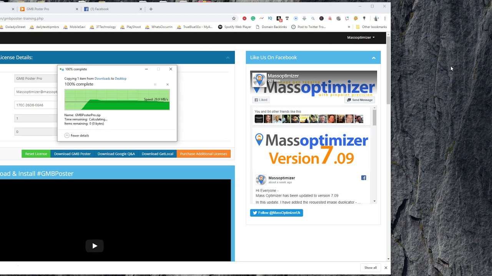Close the downloads bar
Screen dimensions: 492x276
click(x=386, y=268)
